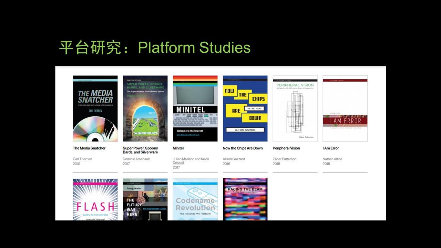Click the "I Am Error" title link
Image resolution: width=441 pixels, height=248 pixels.
331,148
